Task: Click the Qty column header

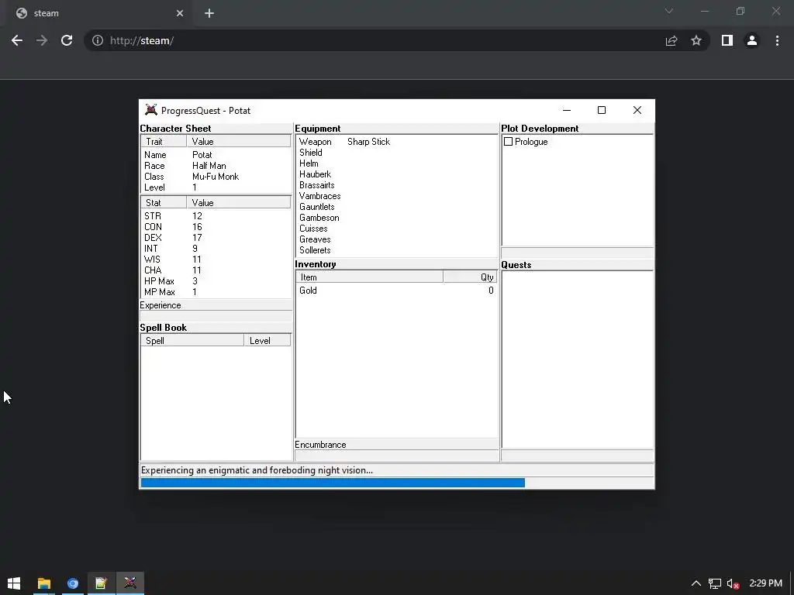Action: 471,277
